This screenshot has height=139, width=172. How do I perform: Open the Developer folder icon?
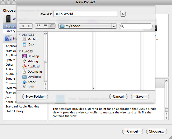tap(24, 77)
